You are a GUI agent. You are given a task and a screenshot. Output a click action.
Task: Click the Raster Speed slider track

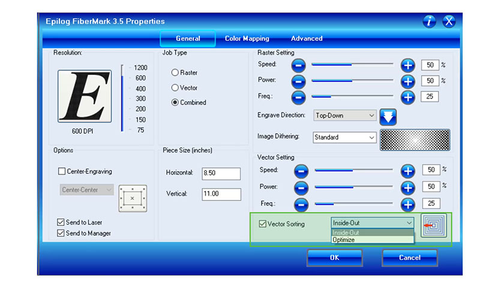pyautogui.click(x=352, y=65)
